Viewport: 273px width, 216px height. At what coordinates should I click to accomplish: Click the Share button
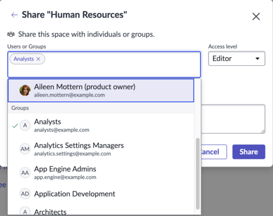(248, 152)
